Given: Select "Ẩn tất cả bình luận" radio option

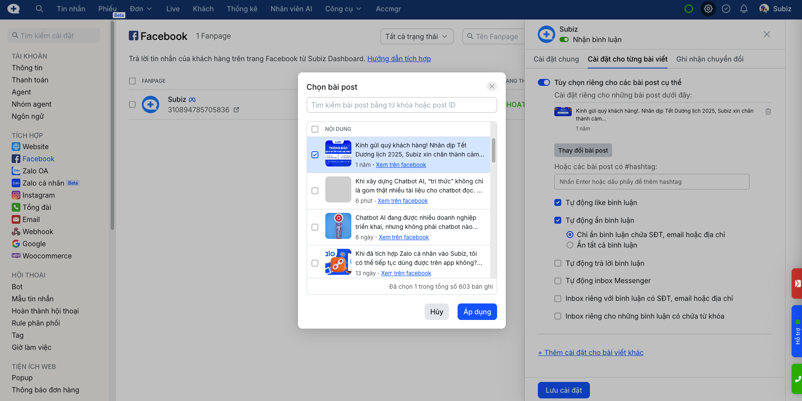Looking at the screenshot, I should (570, 245).
